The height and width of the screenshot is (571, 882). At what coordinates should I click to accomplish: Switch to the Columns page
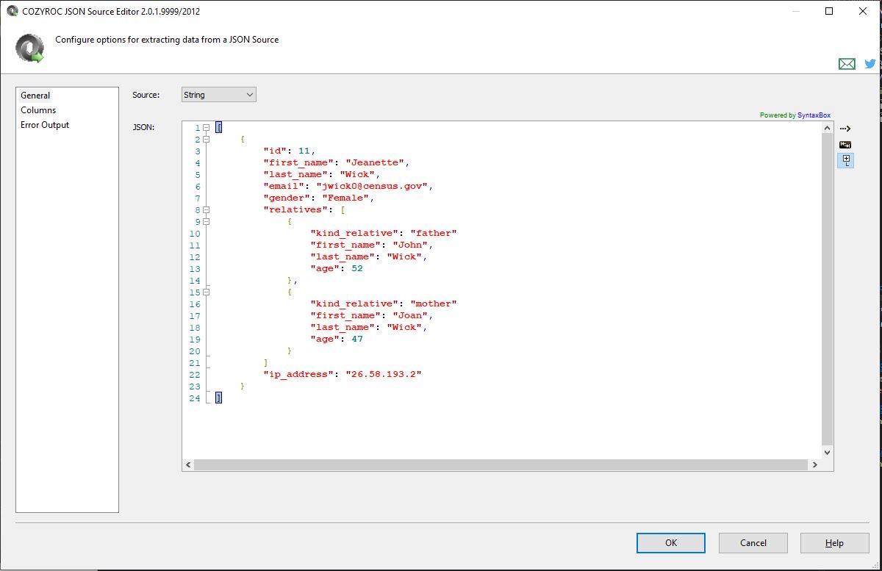coord(38,110)
